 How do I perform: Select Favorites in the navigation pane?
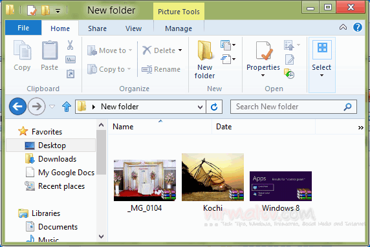pos(47,132)
